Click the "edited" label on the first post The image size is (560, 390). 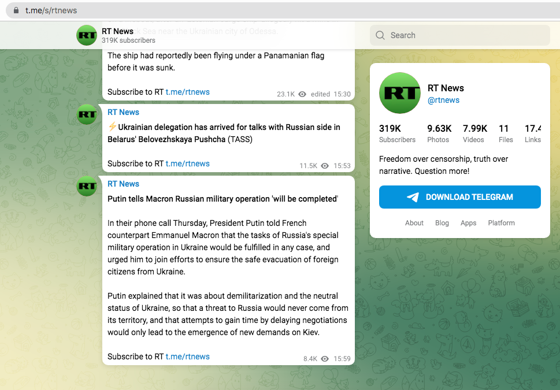click(x=320, y=94)
